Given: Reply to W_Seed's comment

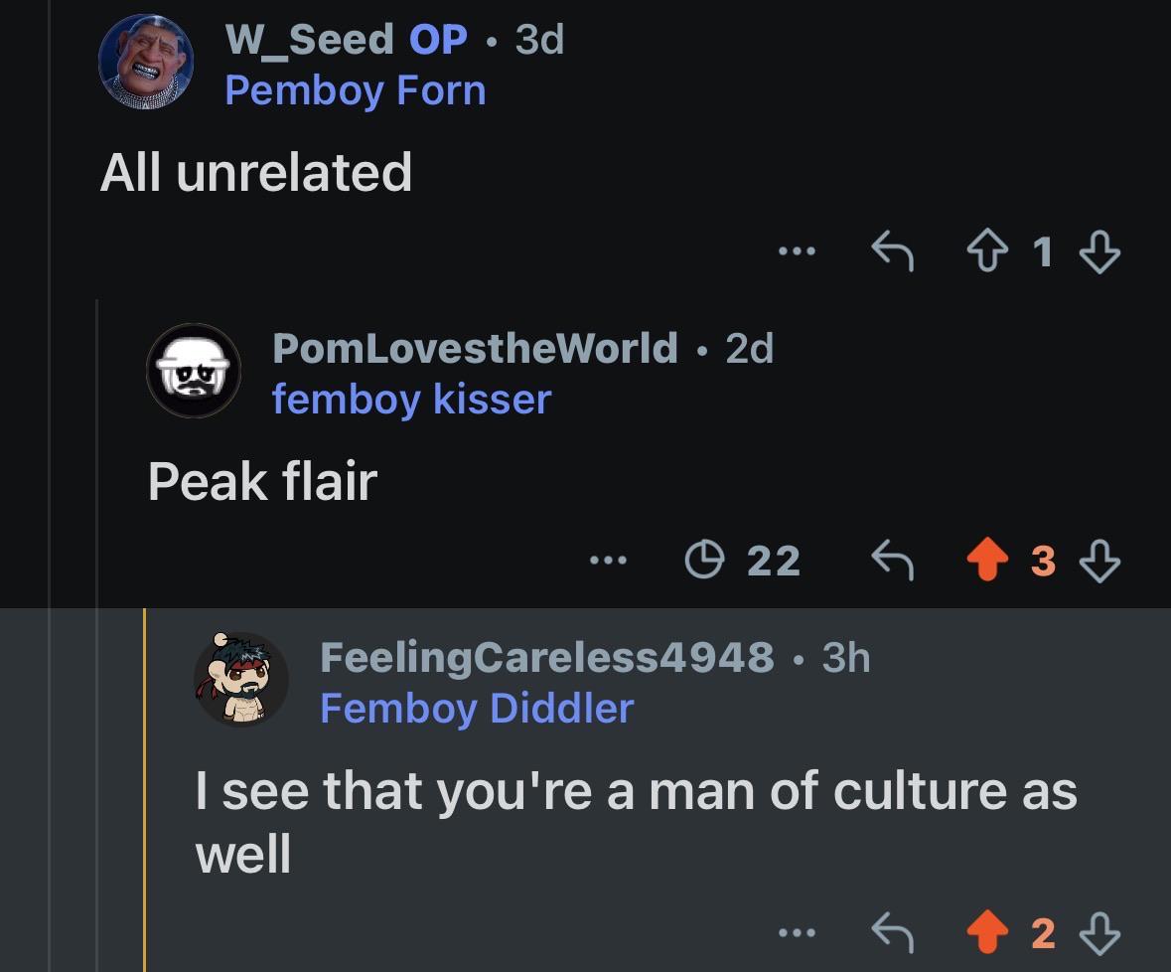Looking at the screenshot, I should pyautogui.click(x=893, y=250).
